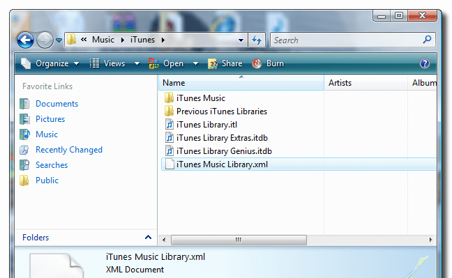This screenshot has width=452, height=278.
Task: Click iTunes Library Extras.itdb file icon
Action: 169,138
